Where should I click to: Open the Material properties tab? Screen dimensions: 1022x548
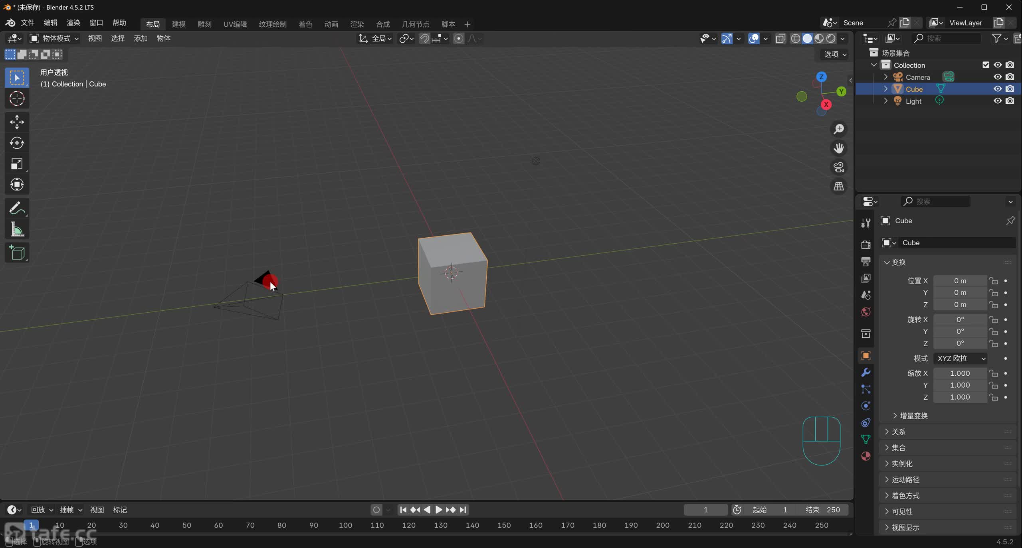pos(866,456)
